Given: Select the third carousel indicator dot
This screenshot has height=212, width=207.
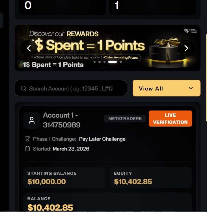Looking at the screenshot, I should (x=104, y=62).
